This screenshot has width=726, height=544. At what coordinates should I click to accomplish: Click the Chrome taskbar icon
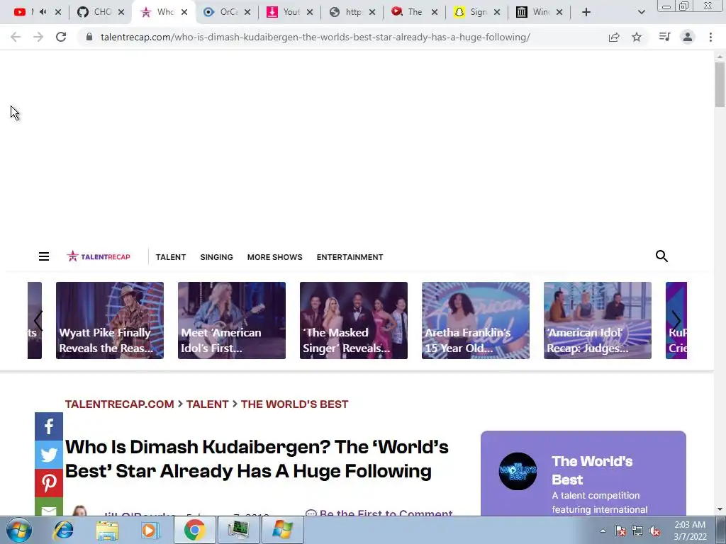tap(194, 530)
